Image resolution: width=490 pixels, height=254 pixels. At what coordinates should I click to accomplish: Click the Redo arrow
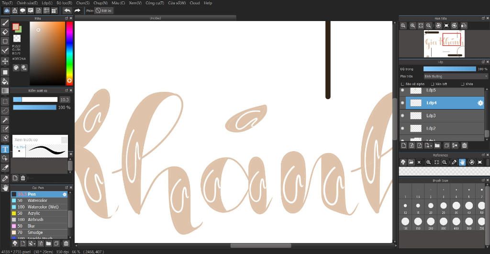click(77, 11)
